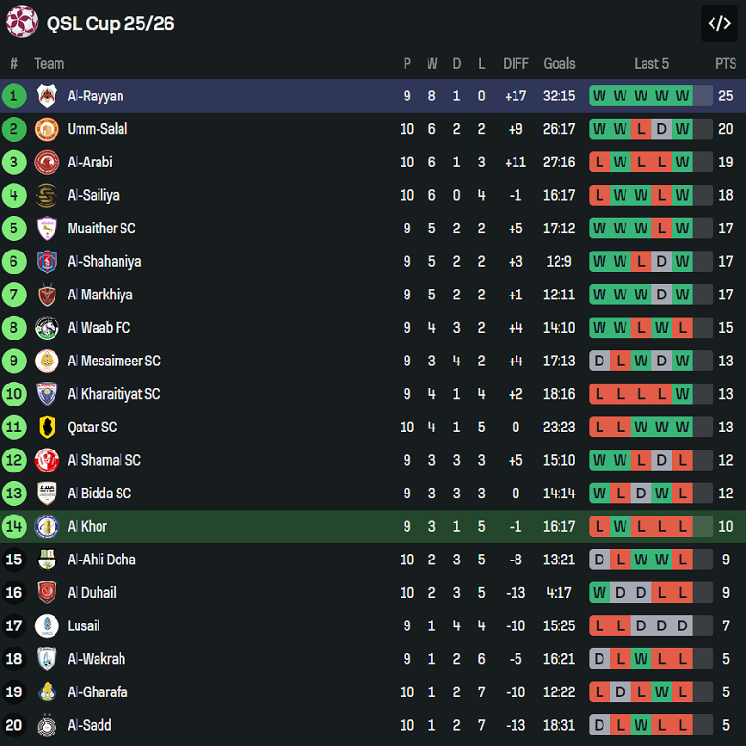This screenshot has height=746, width=746.
Task: Open the QSL Cup league logo
Action: (x=22, y=22)
